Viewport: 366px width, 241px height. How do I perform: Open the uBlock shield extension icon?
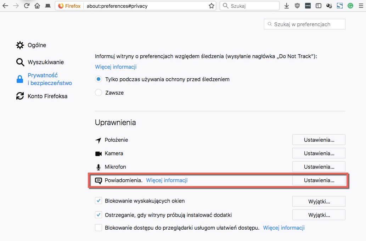coord(297,6)
